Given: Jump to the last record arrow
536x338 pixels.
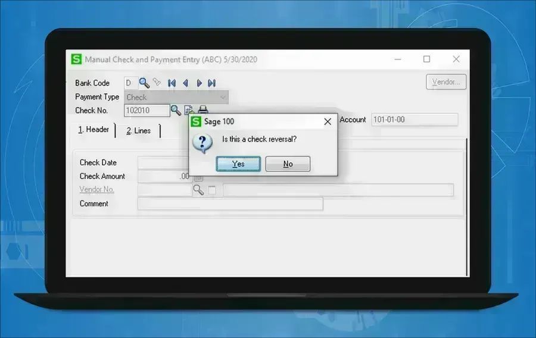Looking at the screenshot, I should coord(212,83).
